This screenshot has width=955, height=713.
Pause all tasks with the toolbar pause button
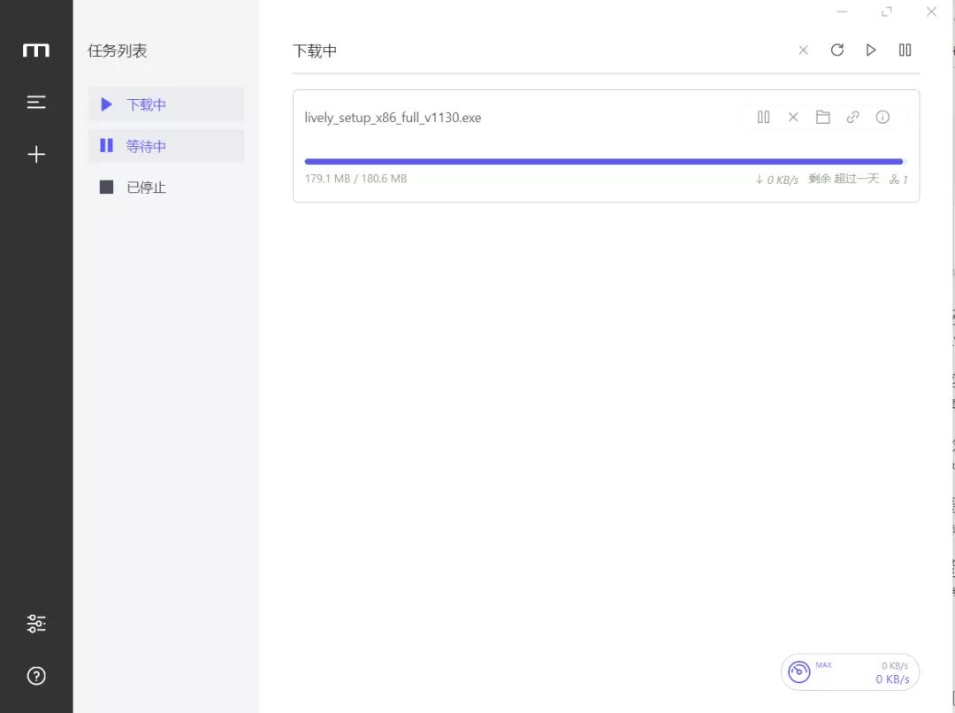pyautogui.click(x=905, y=50)
